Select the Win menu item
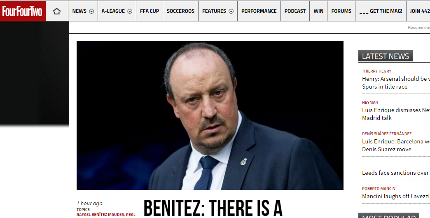Image resolution: width=430 pixels, height=218 pixels. point(318,11)
